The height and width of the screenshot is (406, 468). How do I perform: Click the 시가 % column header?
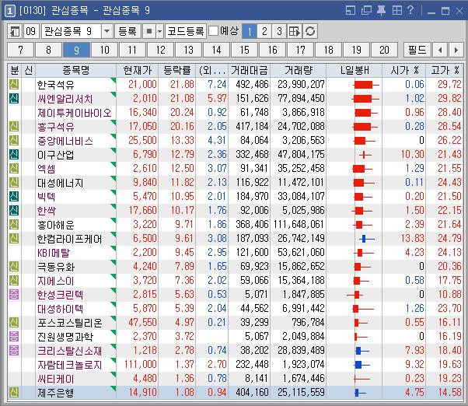point(404,71)
